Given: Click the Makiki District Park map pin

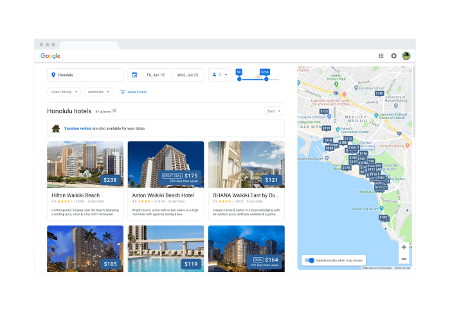Looking at the screenshot, I should (x=336, y=84).
